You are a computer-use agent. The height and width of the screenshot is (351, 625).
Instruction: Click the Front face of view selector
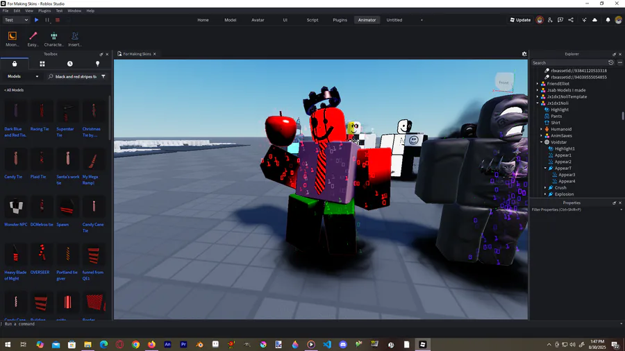tap(504, 83)
